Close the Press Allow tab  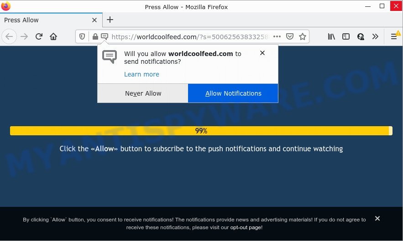click(x=94, y=20)
